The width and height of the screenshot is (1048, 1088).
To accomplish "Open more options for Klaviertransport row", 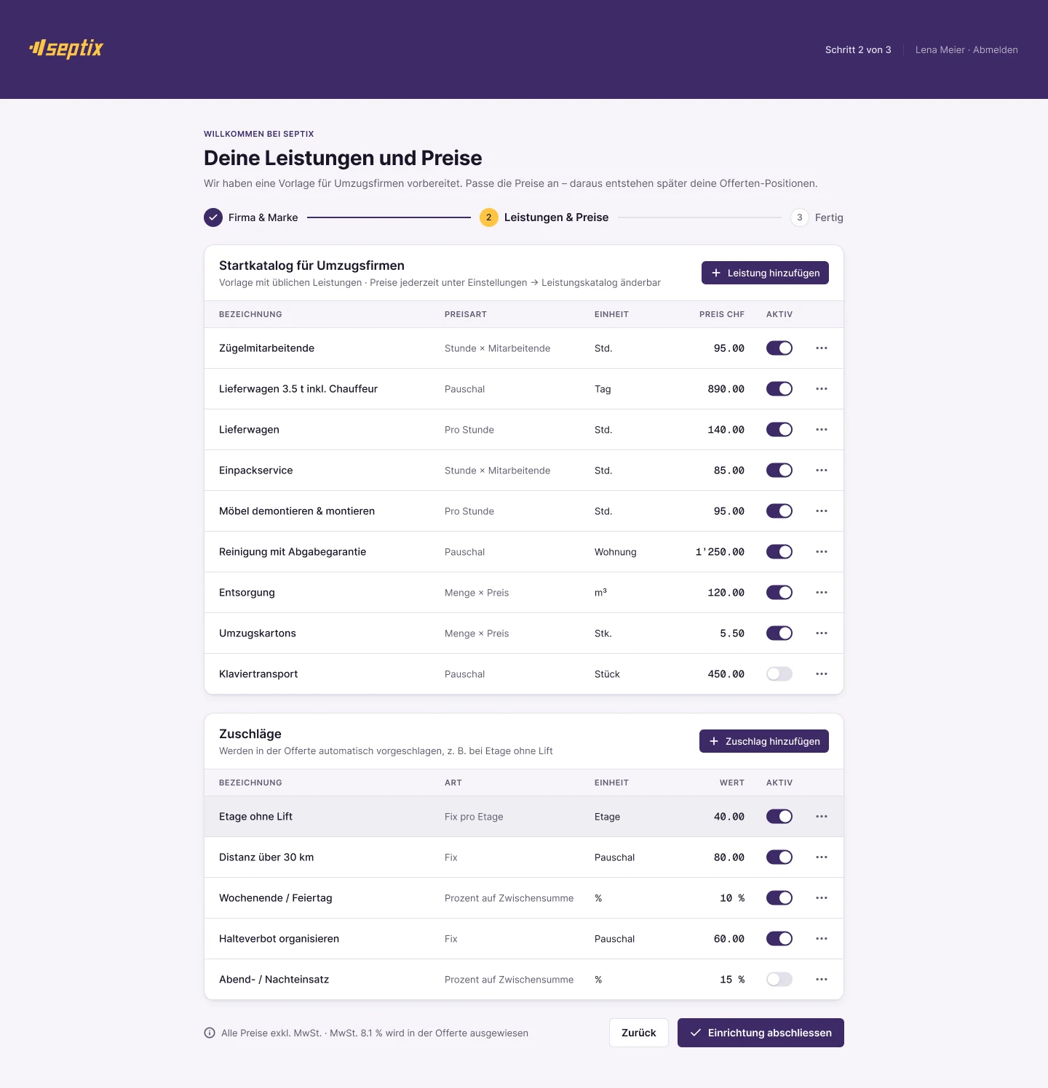I will [x=822, y=674].
